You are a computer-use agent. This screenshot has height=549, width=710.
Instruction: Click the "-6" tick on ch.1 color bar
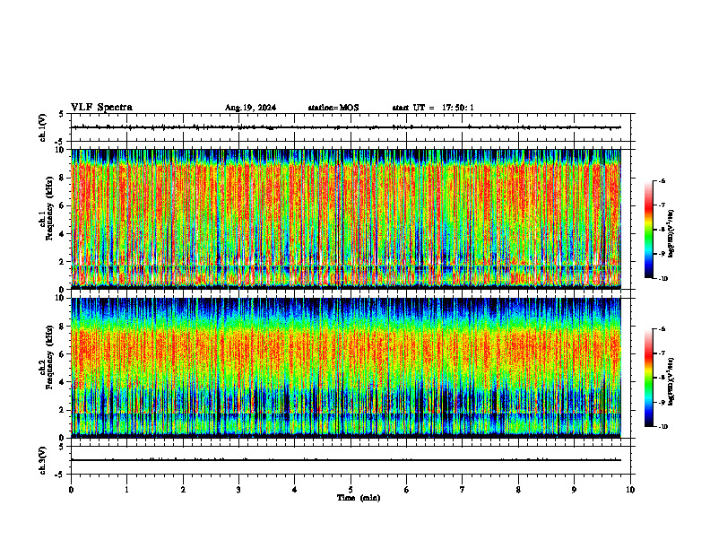662,180
